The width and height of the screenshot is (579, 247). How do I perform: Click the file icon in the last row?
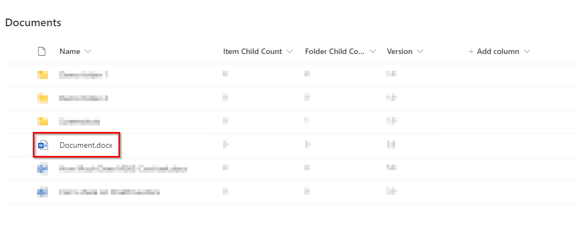pyautogui.click(x=43, y=192)
